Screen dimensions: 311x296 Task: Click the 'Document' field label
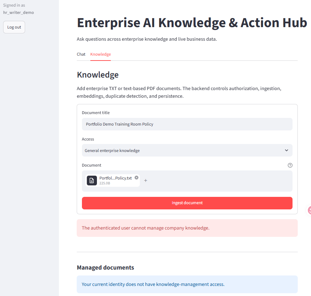point(91,165)
